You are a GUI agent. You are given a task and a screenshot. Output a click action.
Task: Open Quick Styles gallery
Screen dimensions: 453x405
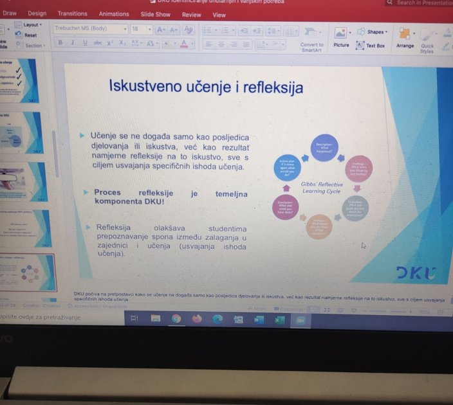point(427,39)
